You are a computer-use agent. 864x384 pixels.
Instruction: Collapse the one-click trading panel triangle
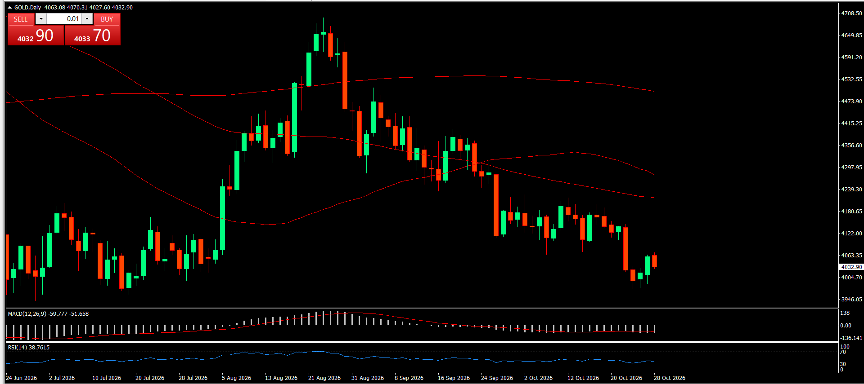[x=9, y=8]
